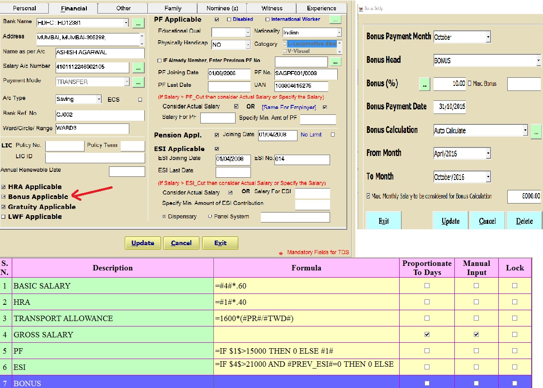Enable the LWF Applicable checkbox

click(4, 217)
